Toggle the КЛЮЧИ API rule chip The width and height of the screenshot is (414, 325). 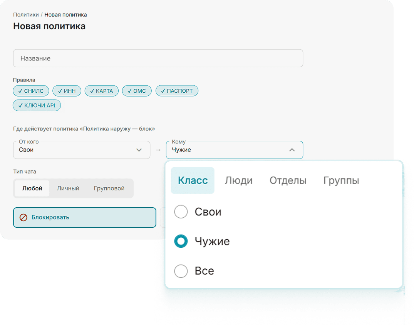click(37, 105)
